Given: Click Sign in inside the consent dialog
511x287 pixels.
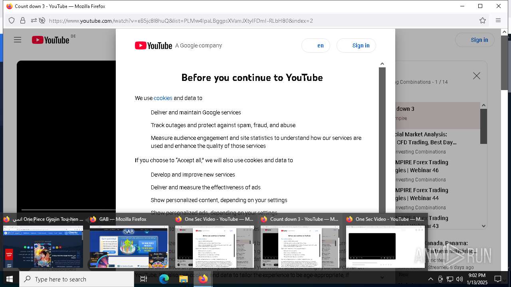Looking at the screenshot, I should click(x=356, y=45).
